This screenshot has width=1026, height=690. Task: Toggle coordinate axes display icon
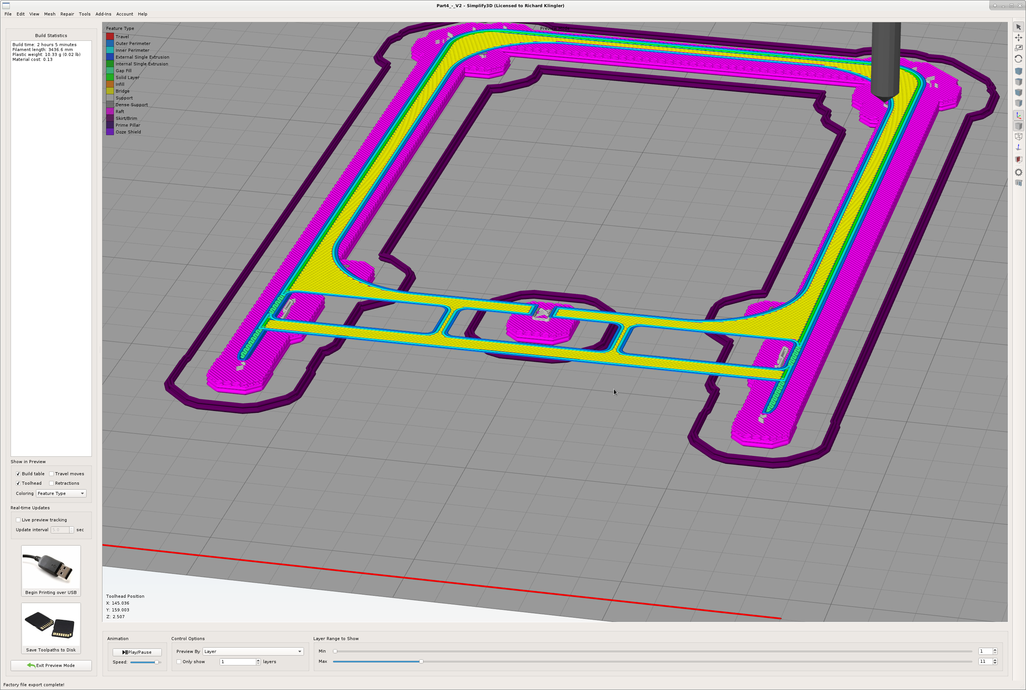click(x=1018, y=115)
